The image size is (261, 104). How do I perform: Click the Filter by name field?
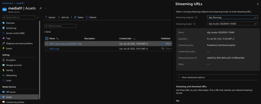click(x=60, y=26)
